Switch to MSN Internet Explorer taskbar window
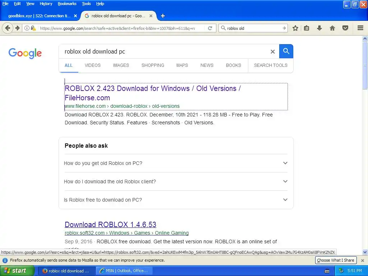Image resolution: width=368 pixels, height=276 pixels. click(x=125, y=271)
